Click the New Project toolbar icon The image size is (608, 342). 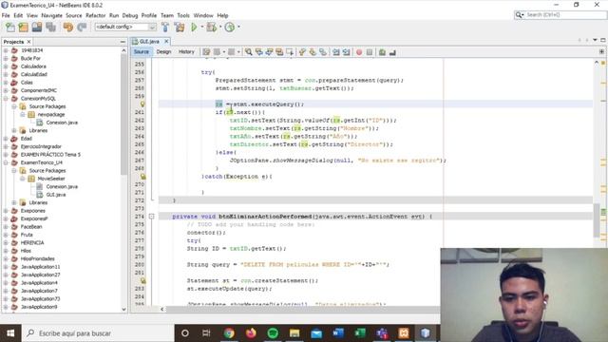23,28
